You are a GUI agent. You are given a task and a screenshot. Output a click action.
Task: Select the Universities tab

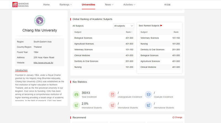click(88, 5)
